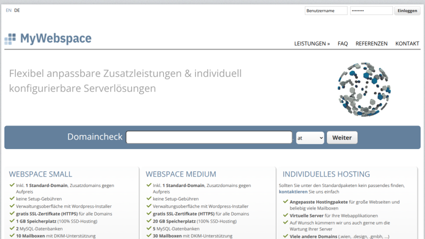Click '2 MySQL-Datenbanken' text
This screenshot has width=425, height=239.
pos(39,228)
